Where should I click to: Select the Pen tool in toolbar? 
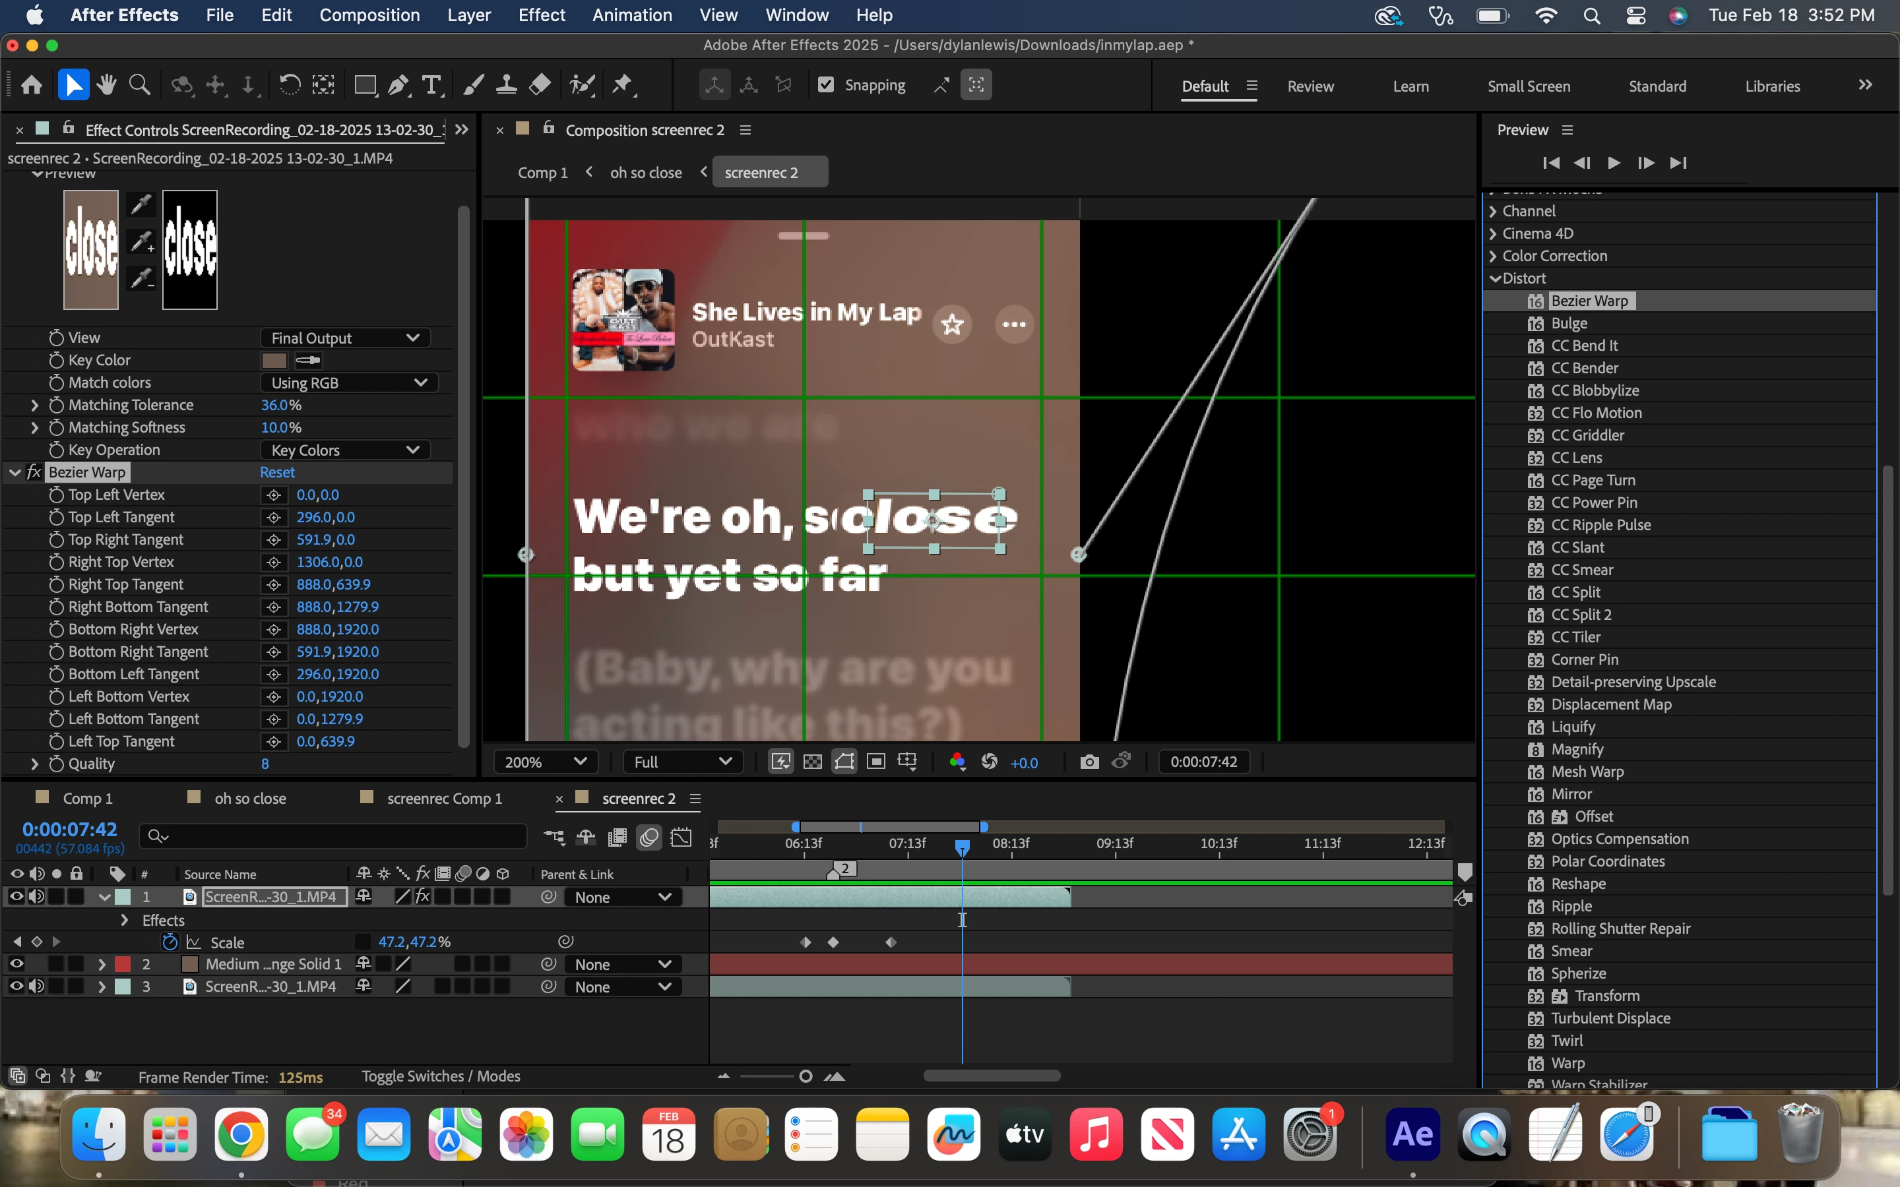(x=399, y=85)
